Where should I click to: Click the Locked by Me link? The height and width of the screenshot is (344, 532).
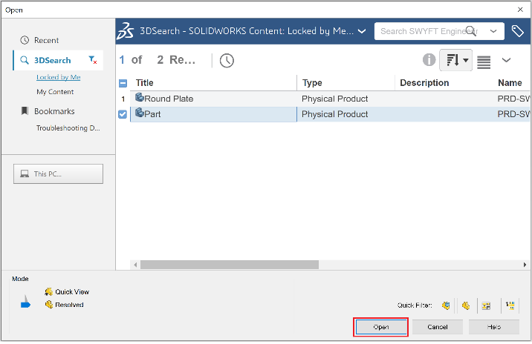pos(59,77)
